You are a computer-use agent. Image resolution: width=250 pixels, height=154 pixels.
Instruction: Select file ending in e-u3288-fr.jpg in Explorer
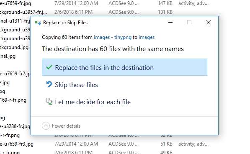(15, 126)
